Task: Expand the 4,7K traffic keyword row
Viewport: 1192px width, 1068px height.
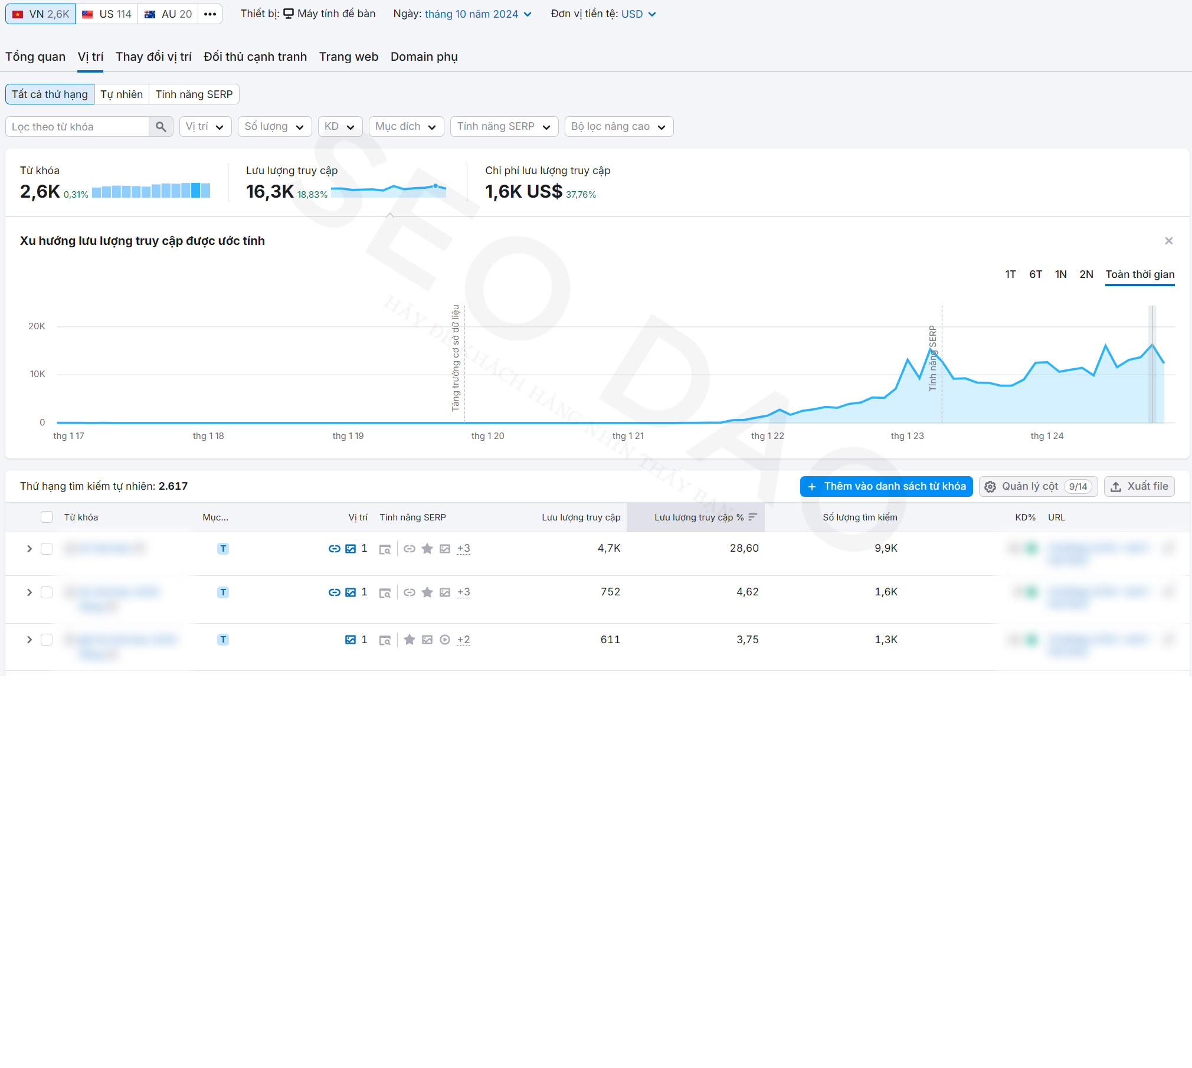Action: click(x=29, y=549)
